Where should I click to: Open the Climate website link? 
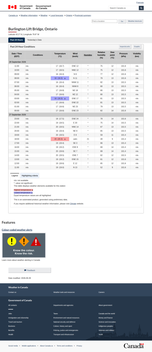(x=73, y=204)
